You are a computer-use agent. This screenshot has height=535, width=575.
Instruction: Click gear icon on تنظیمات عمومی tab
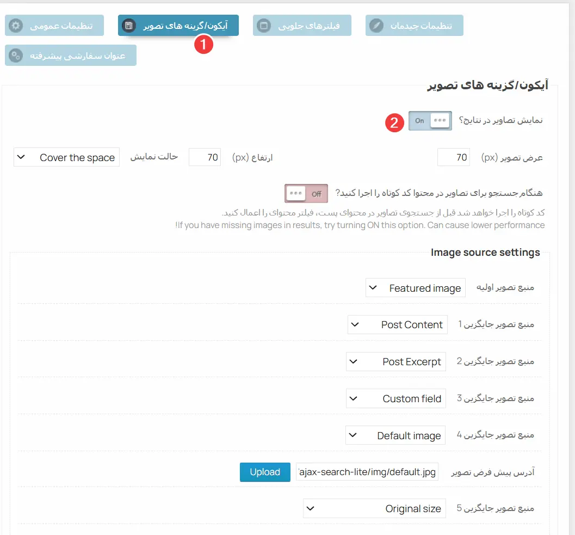(16, 26)
